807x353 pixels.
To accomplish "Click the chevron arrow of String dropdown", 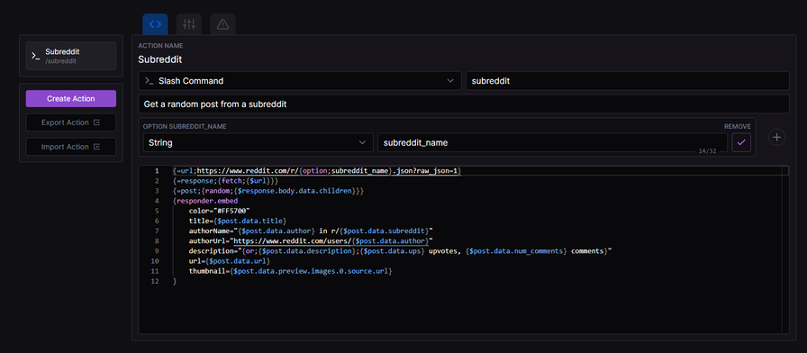I will pyautogui.click(x=362, y=143).
